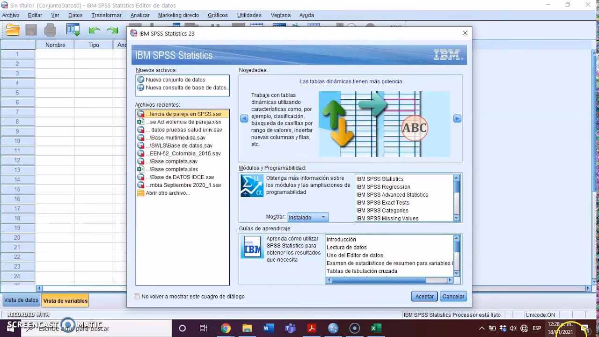
Task: Click the Aceptar button
Action: pos(424,296)
